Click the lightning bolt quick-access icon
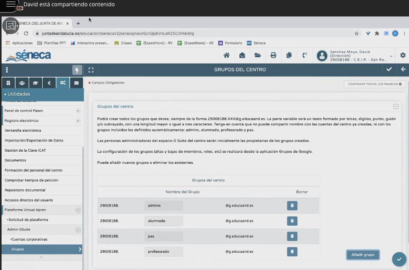The height and width of the screenshot is (270, 409). (x=77, y=70)
